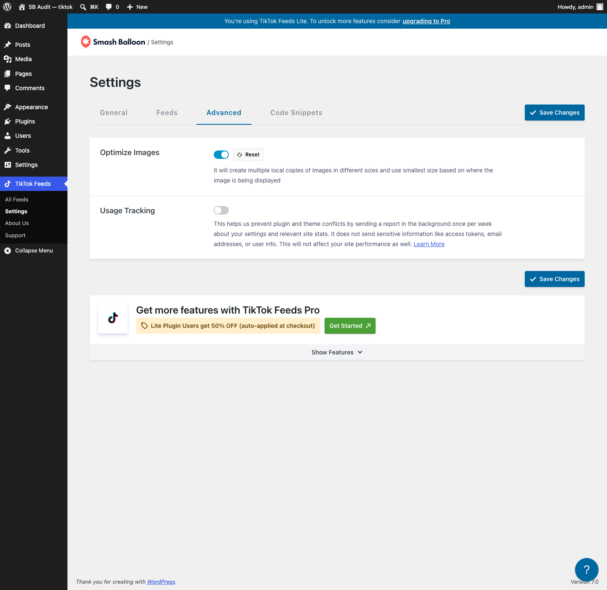Click the Usage Tracking setting label

(127, 211)
